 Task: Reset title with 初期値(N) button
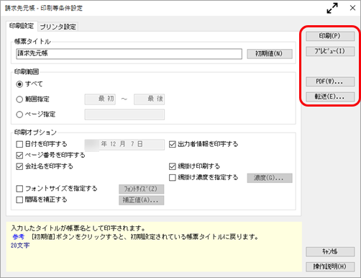click(270, 53)
